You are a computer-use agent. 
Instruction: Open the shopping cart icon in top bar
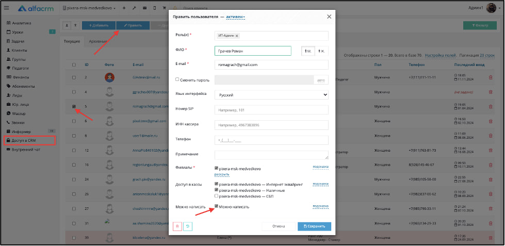point(165,8)
